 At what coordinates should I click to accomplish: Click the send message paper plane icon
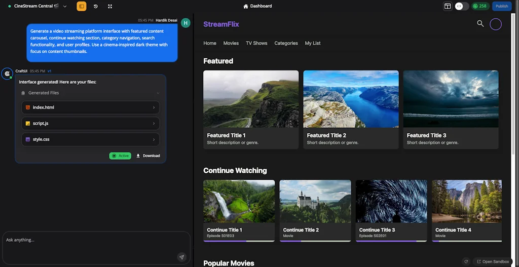point(181,257)
